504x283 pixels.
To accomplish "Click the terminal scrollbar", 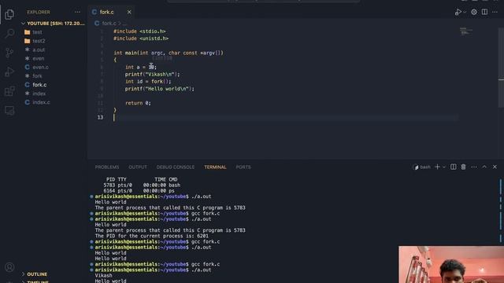I will click(x=501, y=210).
